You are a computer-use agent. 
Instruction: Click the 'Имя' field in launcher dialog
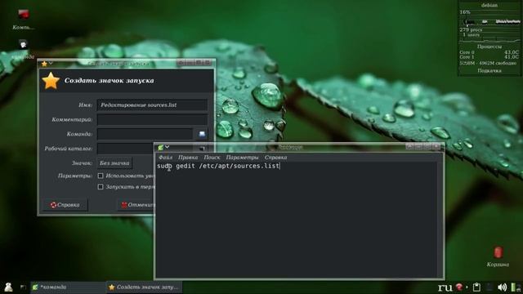tap(152, 105)
